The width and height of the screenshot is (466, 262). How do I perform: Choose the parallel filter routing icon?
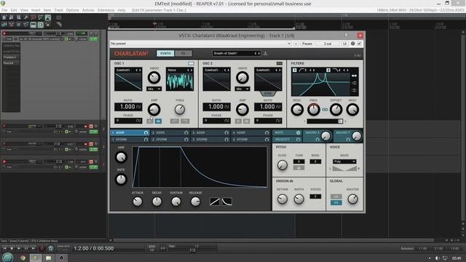pos(355,83)
